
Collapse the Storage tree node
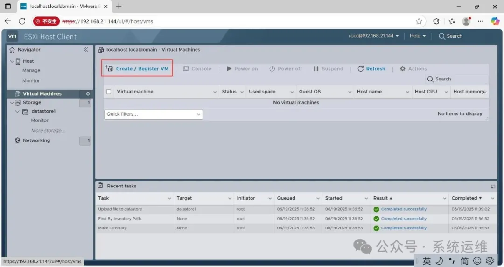[x=12, y=103]
